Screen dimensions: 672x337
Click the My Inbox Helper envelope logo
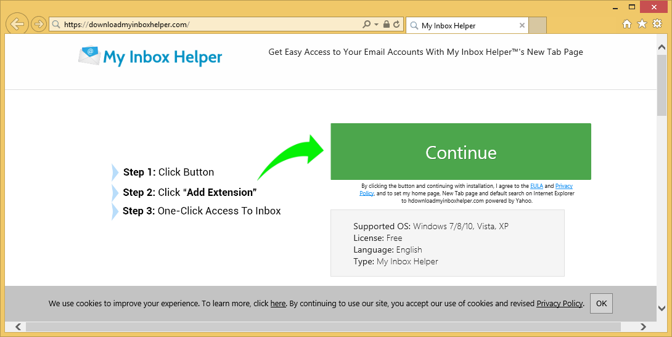tap(89, 56)
